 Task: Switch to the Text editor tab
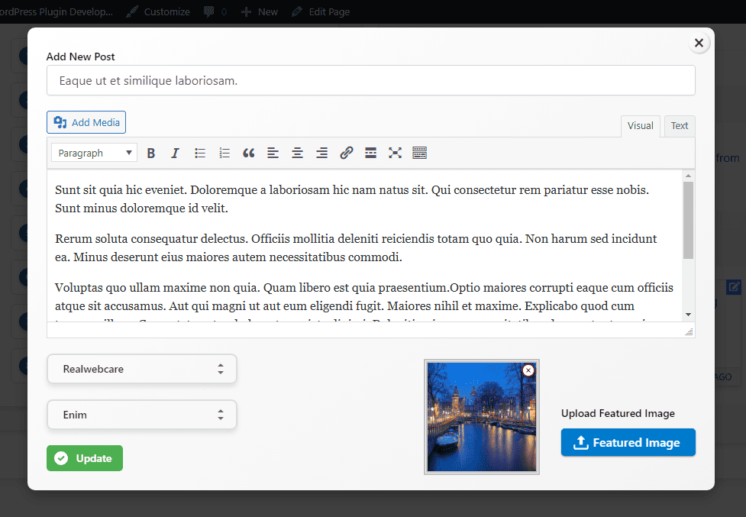(680, 126)
